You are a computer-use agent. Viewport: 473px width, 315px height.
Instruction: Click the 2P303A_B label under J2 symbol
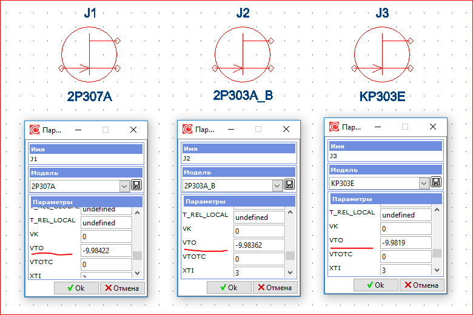pyautogui.click(x=243, y=96)
